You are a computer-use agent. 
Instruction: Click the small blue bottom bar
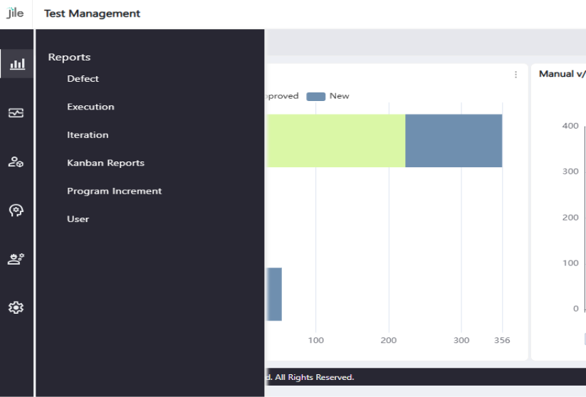tap(274, 295)
